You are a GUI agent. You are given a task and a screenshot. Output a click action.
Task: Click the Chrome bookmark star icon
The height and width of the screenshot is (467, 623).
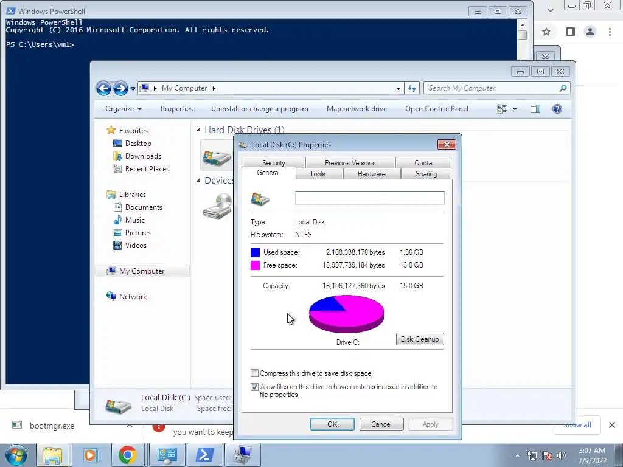pos(546,32)
